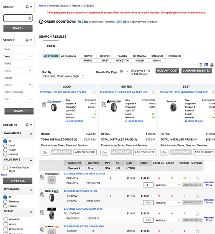Image resolution: width=215 pixels, height=234 pixels.
Task: Open Michelin Defender tire image
Action: (54, 107)
